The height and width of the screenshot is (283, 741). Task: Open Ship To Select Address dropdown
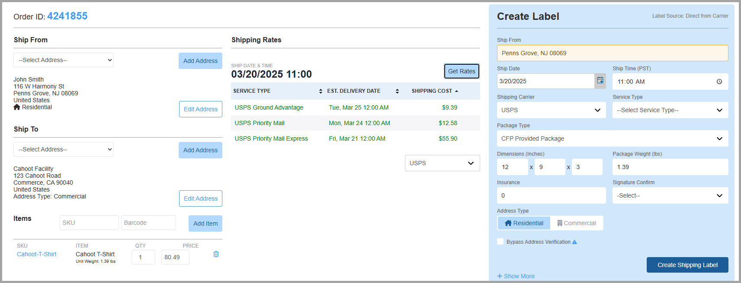(64, 149)
